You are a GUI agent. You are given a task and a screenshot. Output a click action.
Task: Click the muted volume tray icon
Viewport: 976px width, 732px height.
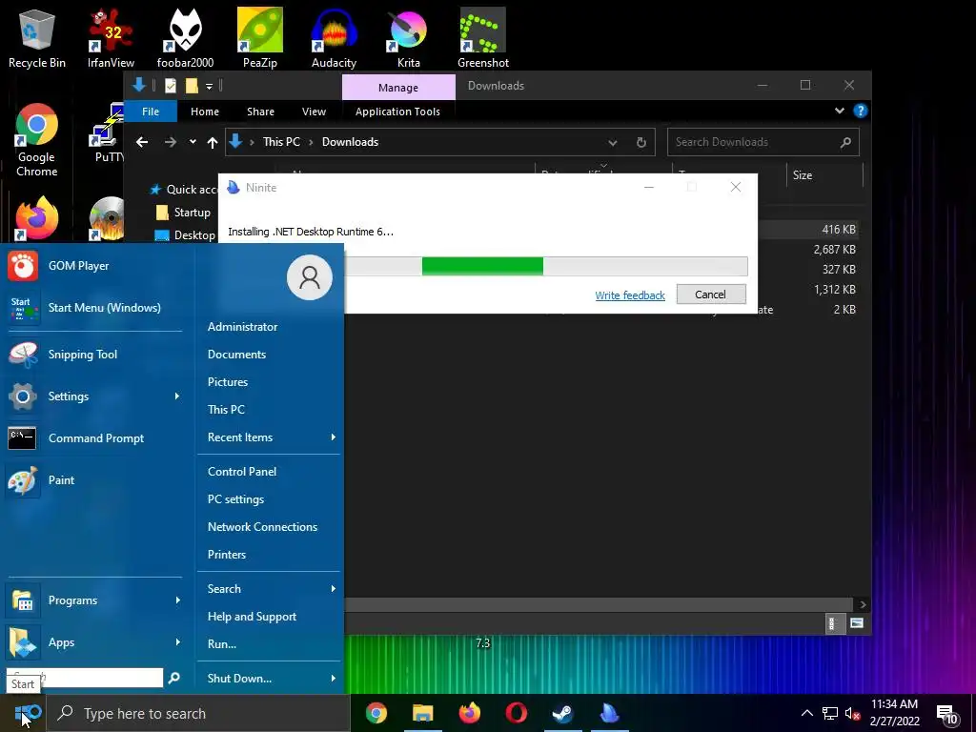tap(852, 714)
